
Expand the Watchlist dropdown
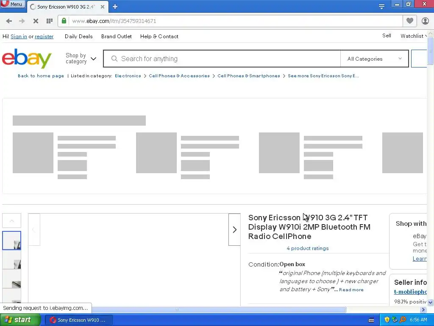414,36
